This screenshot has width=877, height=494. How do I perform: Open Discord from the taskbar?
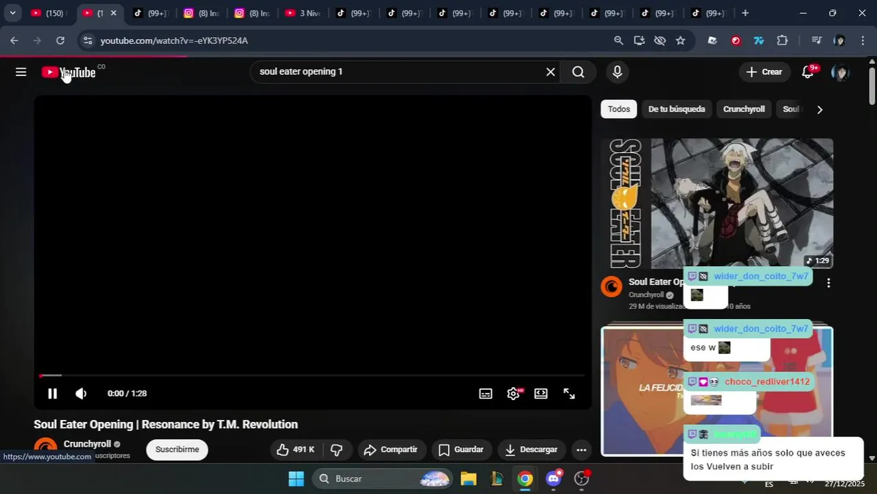point(554,479)
